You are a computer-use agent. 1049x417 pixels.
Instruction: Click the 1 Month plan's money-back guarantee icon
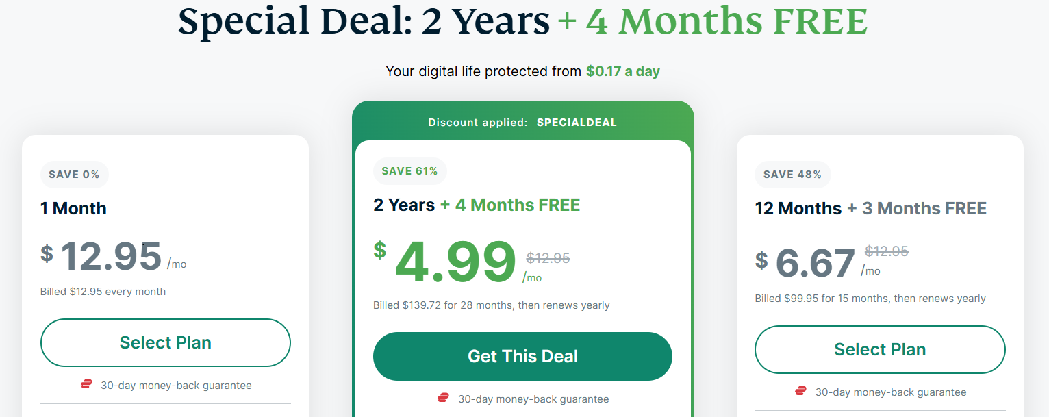(x=86, y=385)
